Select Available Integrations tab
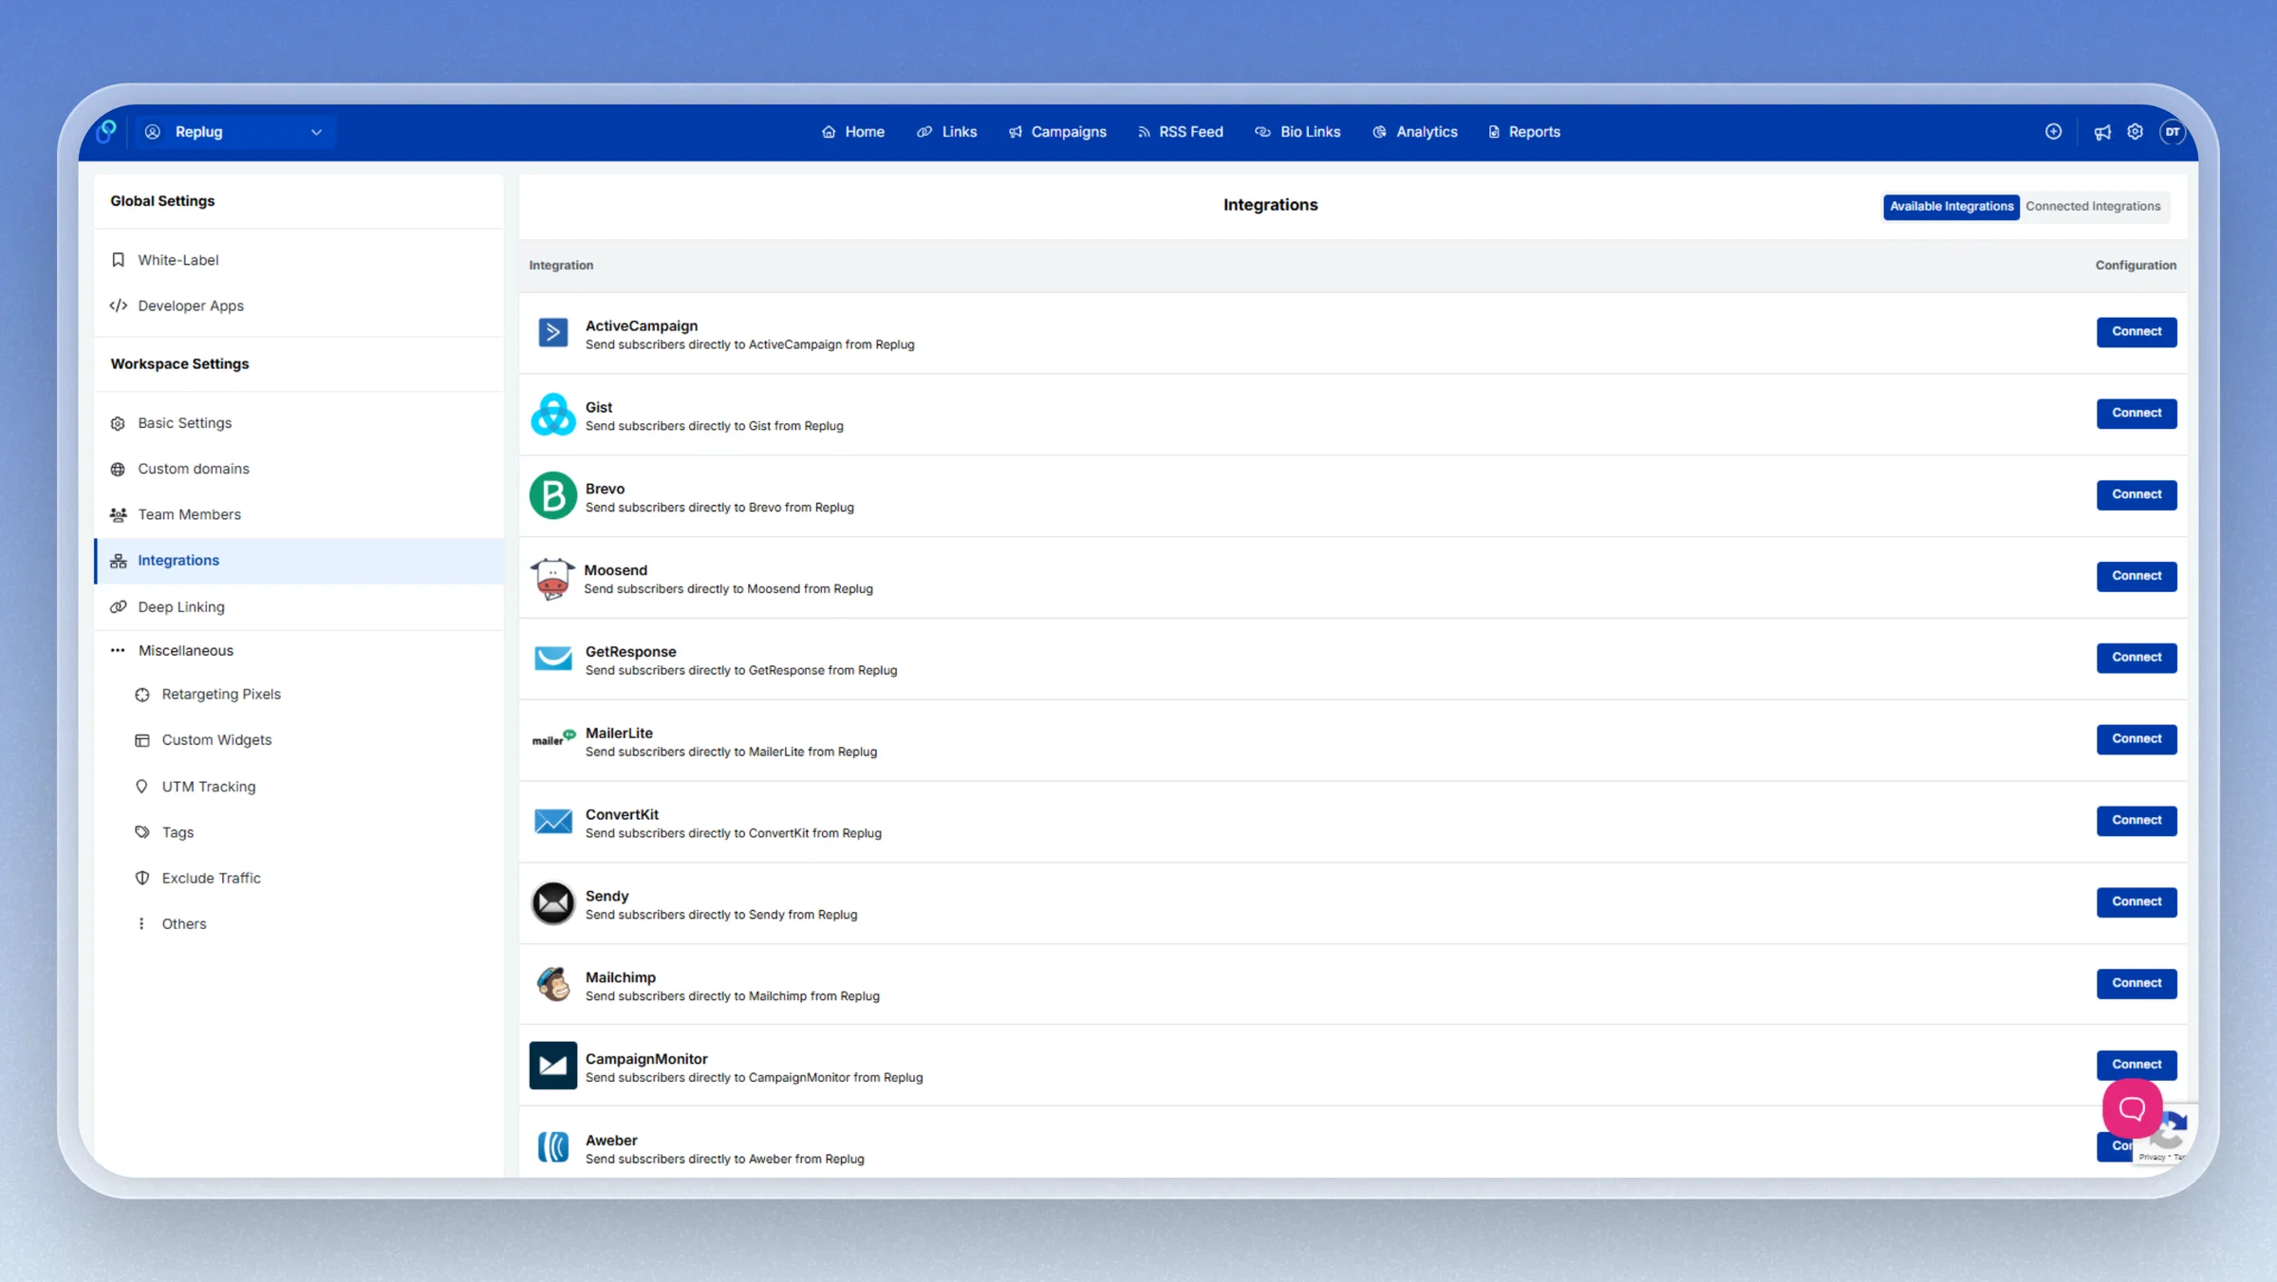The height and width of the screenshot is (1282, 2277). [1950, 206]
